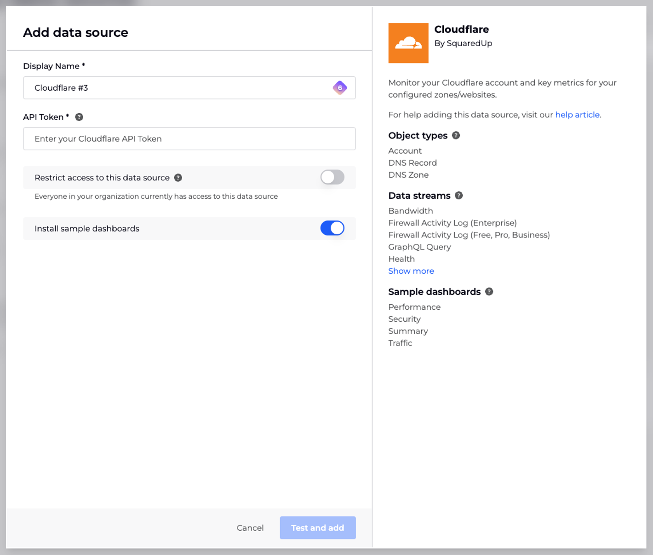Click the Cloudflare orange logo
This screenshot has width=653, height=555.
408,43
